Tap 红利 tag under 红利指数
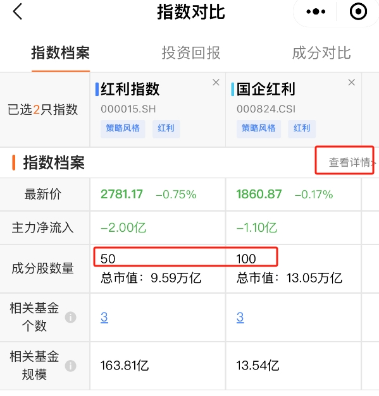The width and height of the screenshot is (379, 396). click(166, 128)
